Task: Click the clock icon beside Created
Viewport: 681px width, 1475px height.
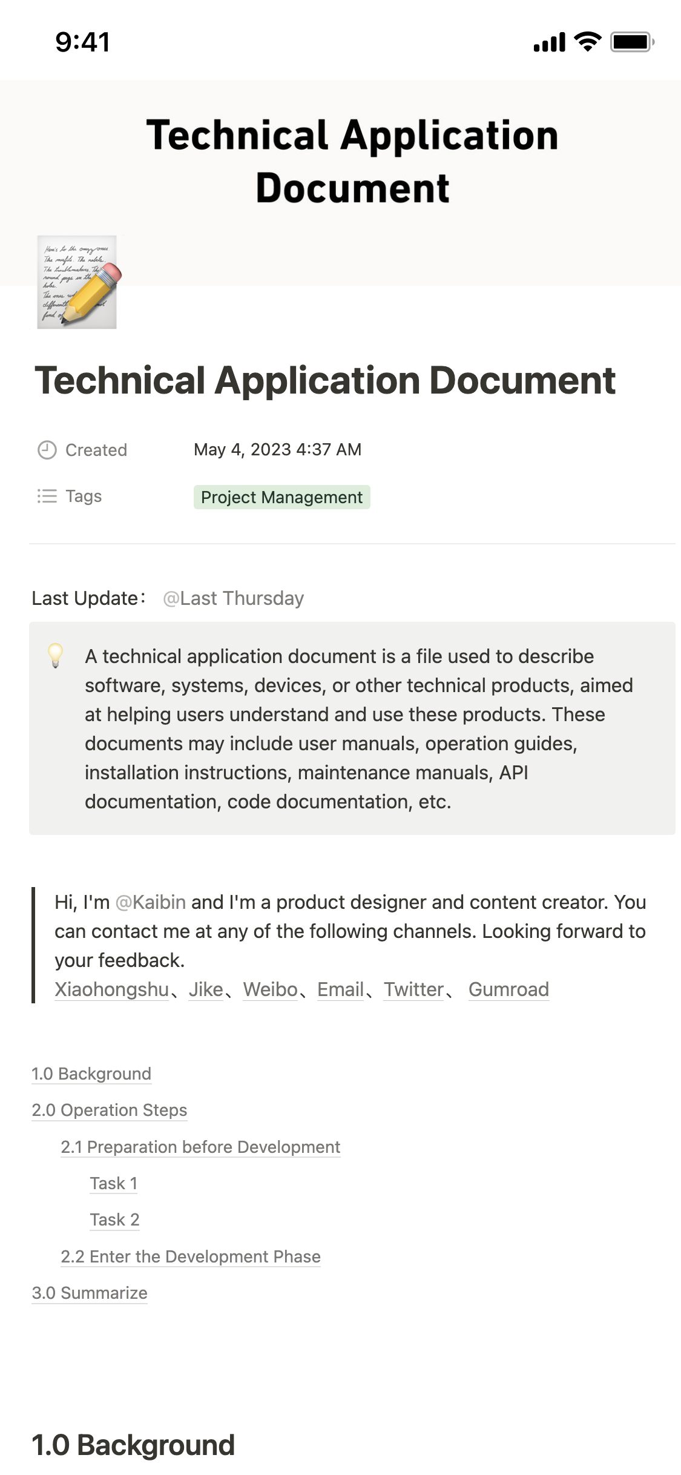Action: (47, 450)
